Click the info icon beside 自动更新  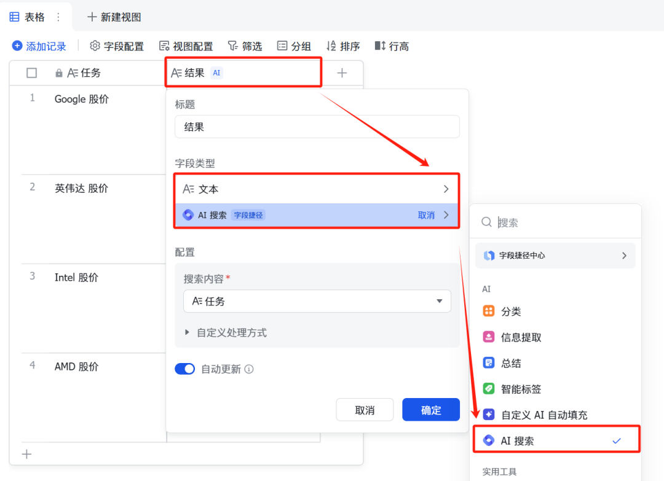click(249, 369)
